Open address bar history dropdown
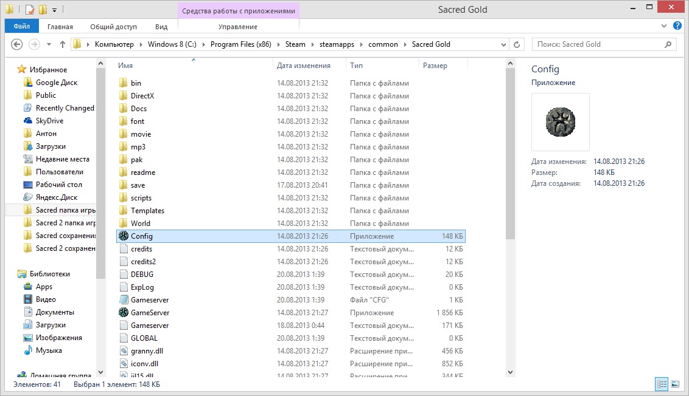 [503, 44]
